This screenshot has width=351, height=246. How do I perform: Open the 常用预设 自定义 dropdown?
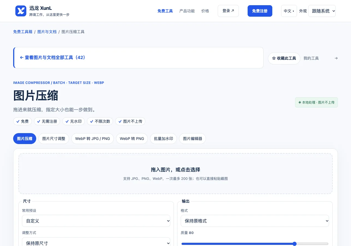96,221
